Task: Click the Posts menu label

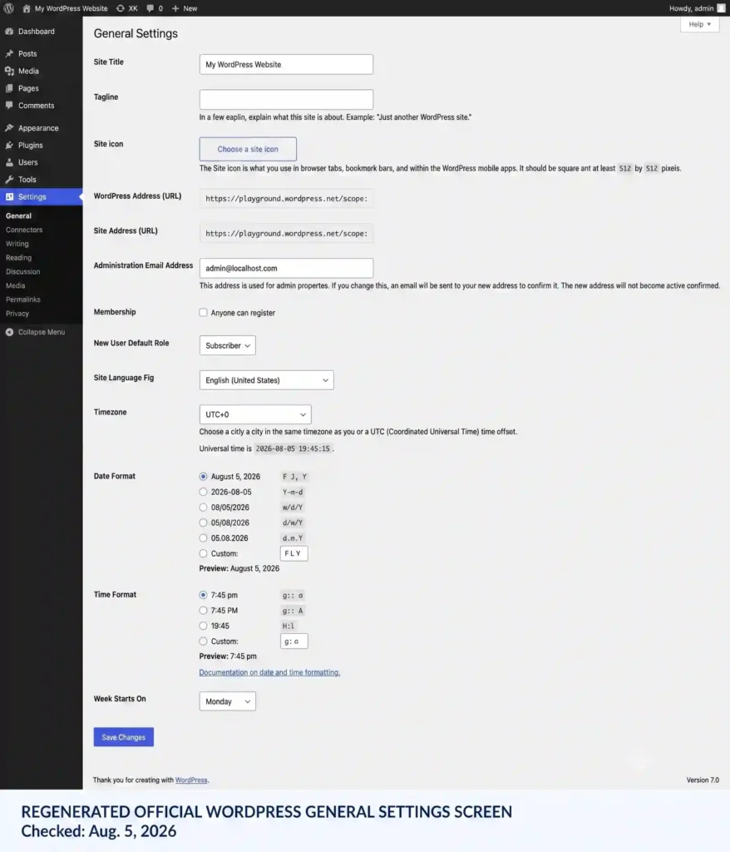Action: (27, 54)
